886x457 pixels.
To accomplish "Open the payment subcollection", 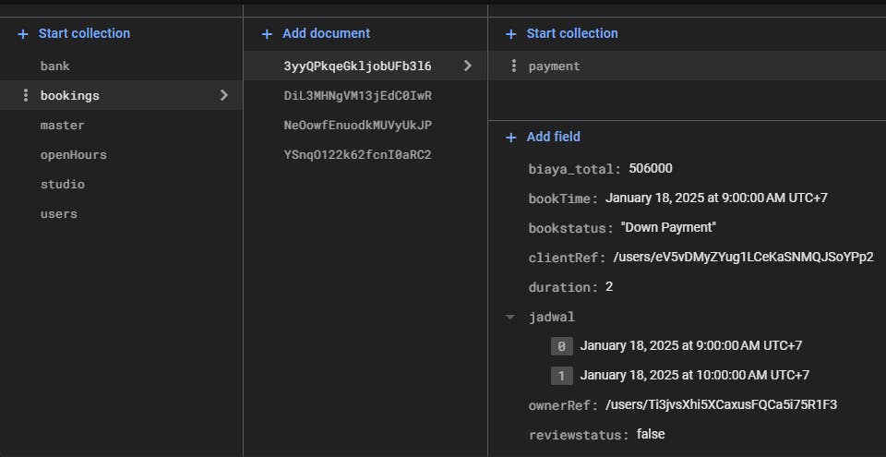I will 554,66.
